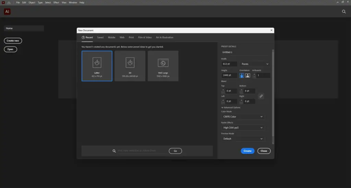Switch to the Web tab
Image resolution: width=351 pixels, height=188 pixels.
click(122, 38)
